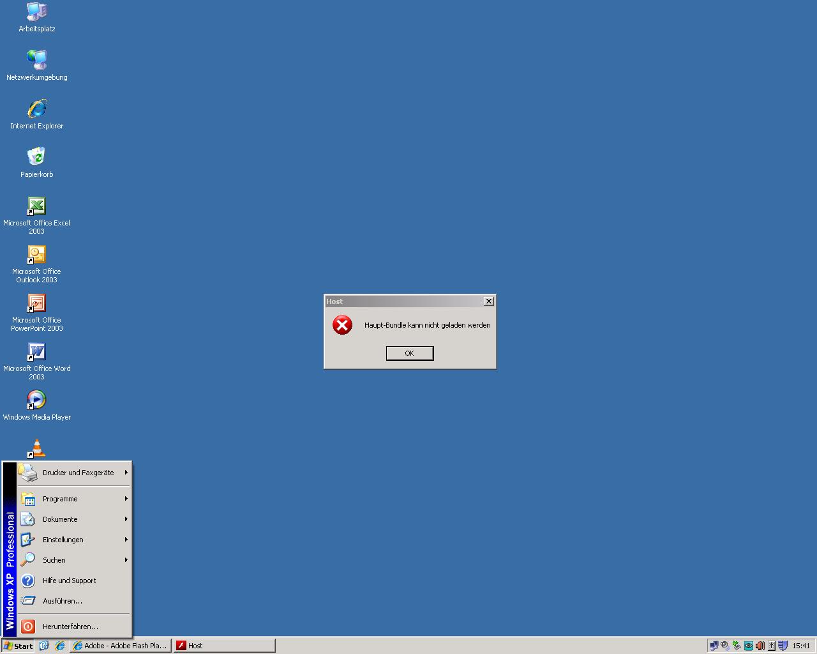Viewport: 817px width, 654px height.
Task: Select the VLC cone desktop shortcut
Action: (36, 448)
